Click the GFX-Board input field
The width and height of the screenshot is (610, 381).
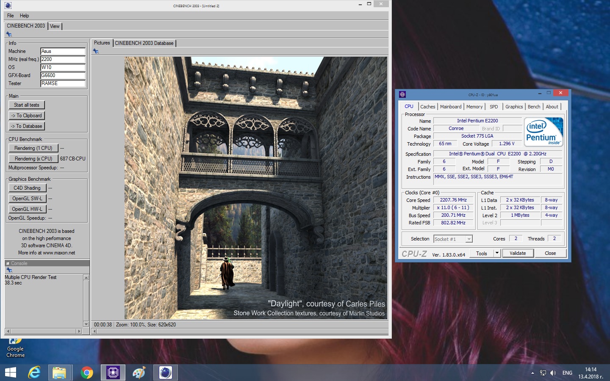(63, 75)
